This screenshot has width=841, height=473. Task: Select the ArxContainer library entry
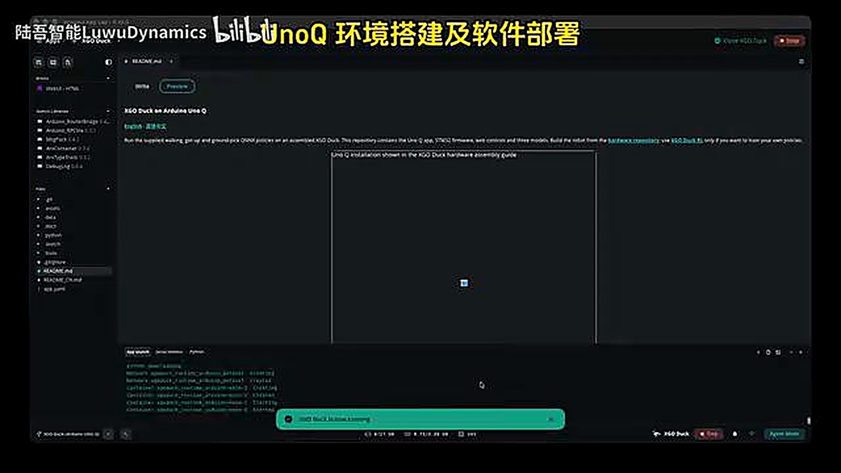pyautogui.click(x=64, y=148)
